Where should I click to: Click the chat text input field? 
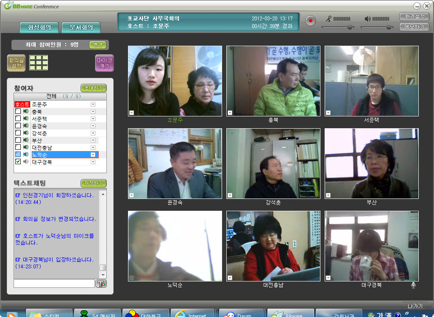tap(54, 284)
